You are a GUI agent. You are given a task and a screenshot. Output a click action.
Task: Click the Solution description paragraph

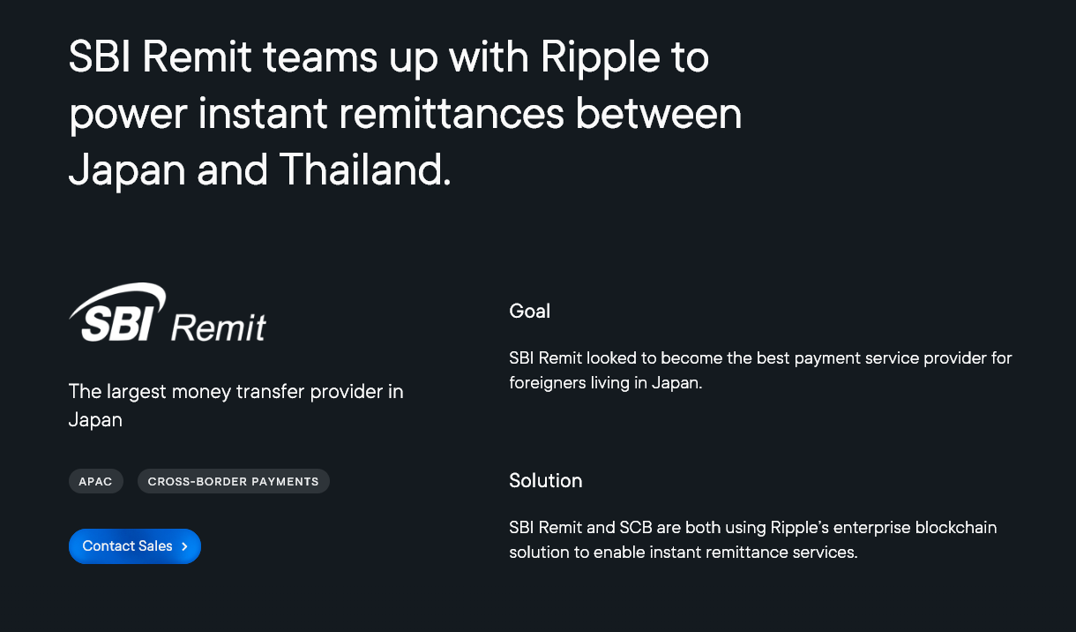point(752,539)
